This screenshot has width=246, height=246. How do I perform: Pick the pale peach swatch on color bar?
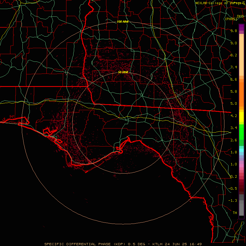pos(241,56)
